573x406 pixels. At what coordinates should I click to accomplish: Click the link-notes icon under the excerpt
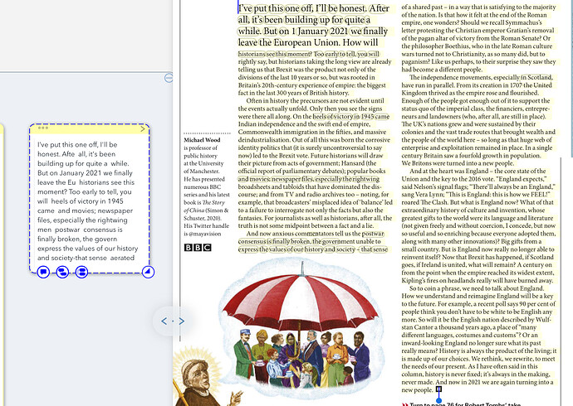[62, 272]
